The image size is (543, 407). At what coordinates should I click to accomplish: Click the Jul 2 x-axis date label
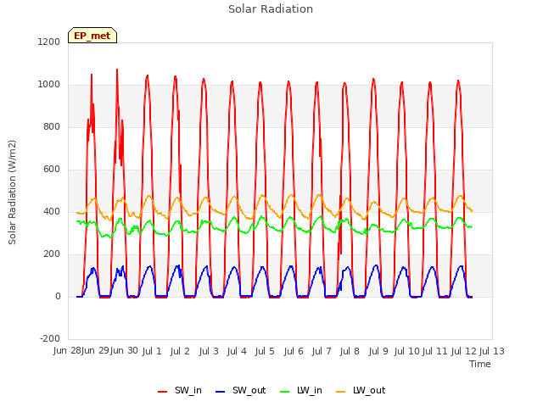180,351
